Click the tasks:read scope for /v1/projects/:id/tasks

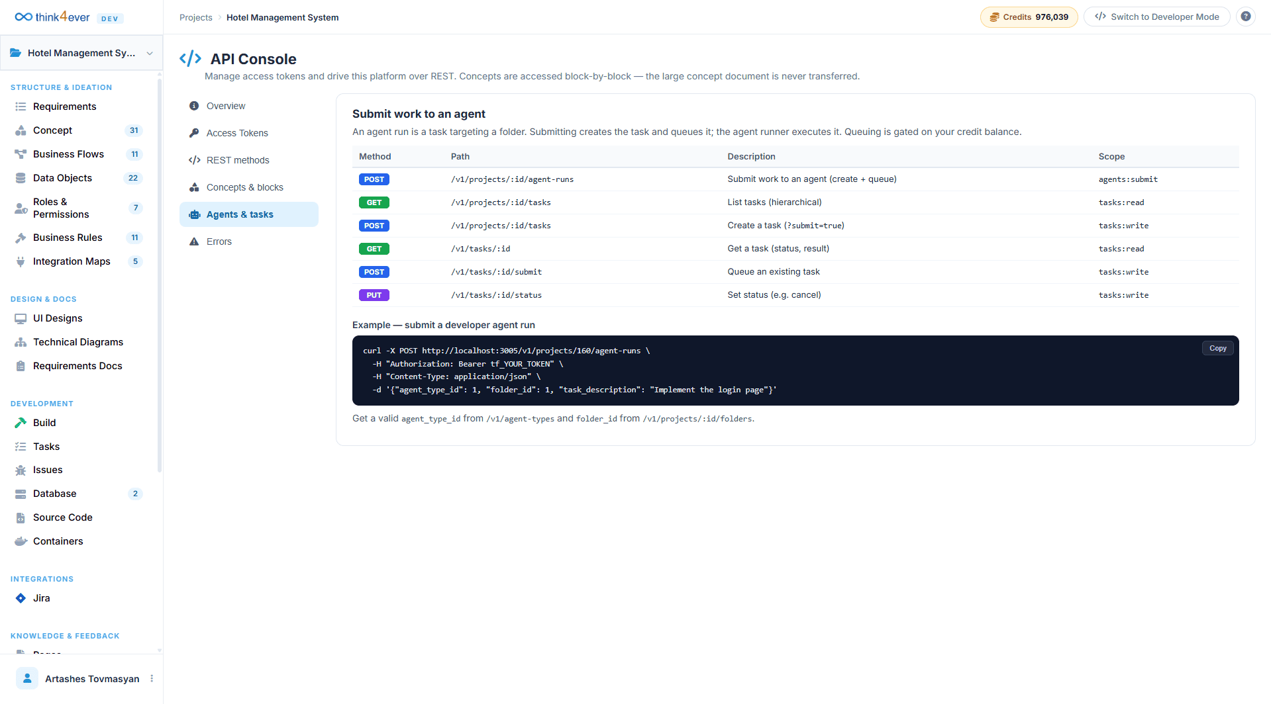click(1121, 202)
